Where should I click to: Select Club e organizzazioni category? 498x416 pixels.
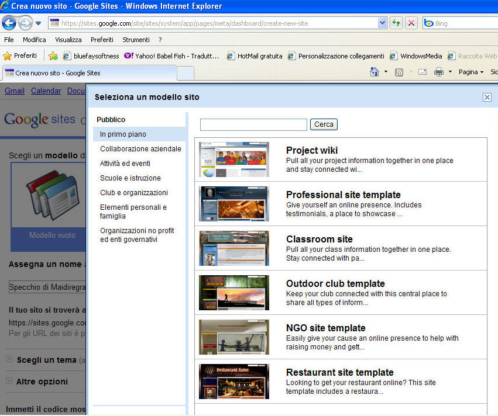pos(133,192)
